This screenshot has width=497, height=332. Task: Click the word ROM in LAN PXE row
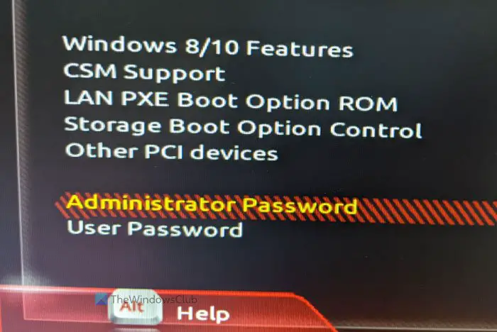point(368,103)
